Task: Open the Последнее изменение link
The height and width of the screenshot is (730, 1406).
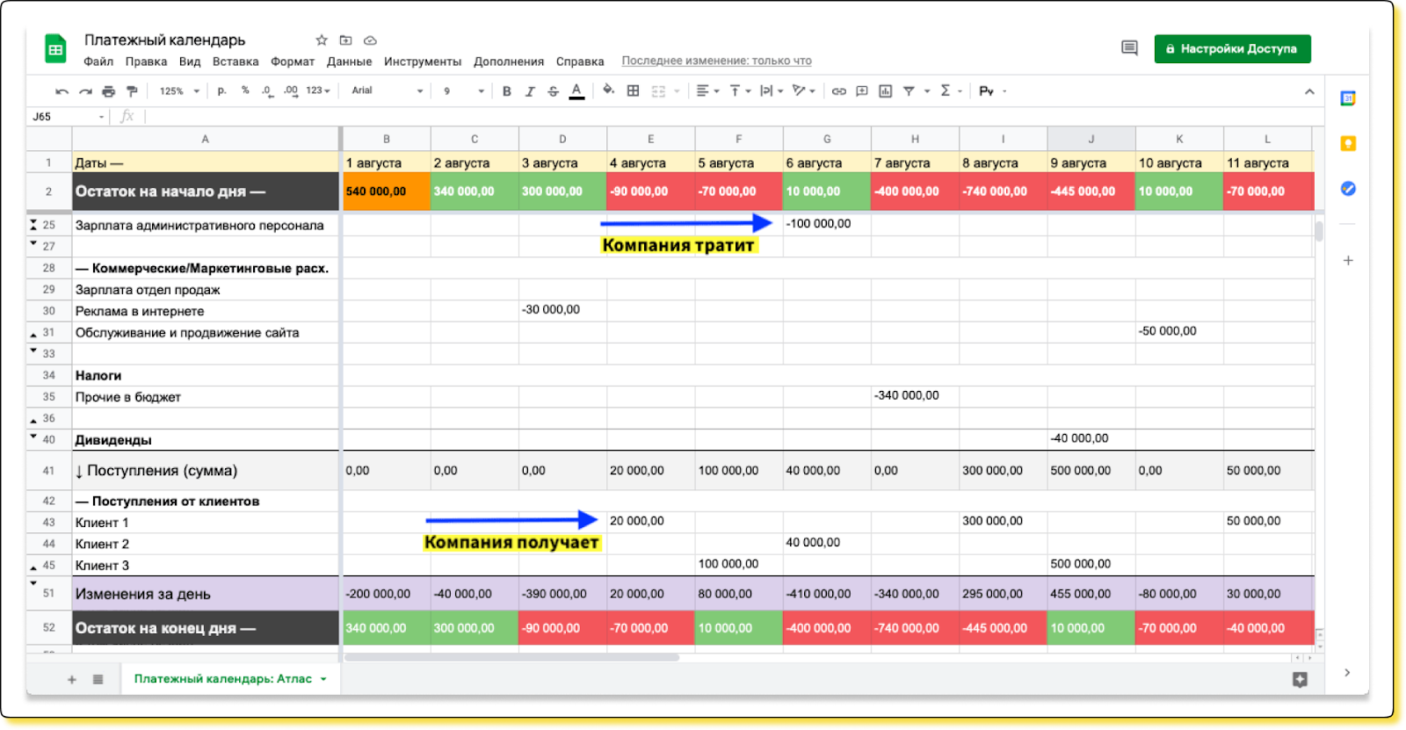Action: tap(716, 61)
